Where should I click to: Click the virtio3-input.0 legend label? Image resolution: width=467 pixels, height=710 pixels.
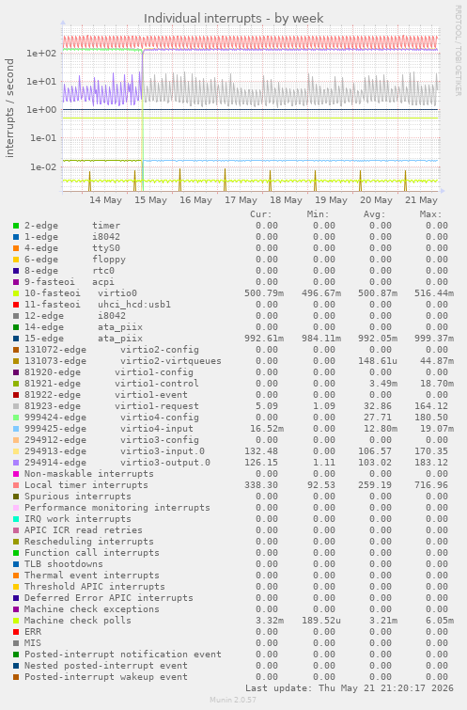pos(163,451)
